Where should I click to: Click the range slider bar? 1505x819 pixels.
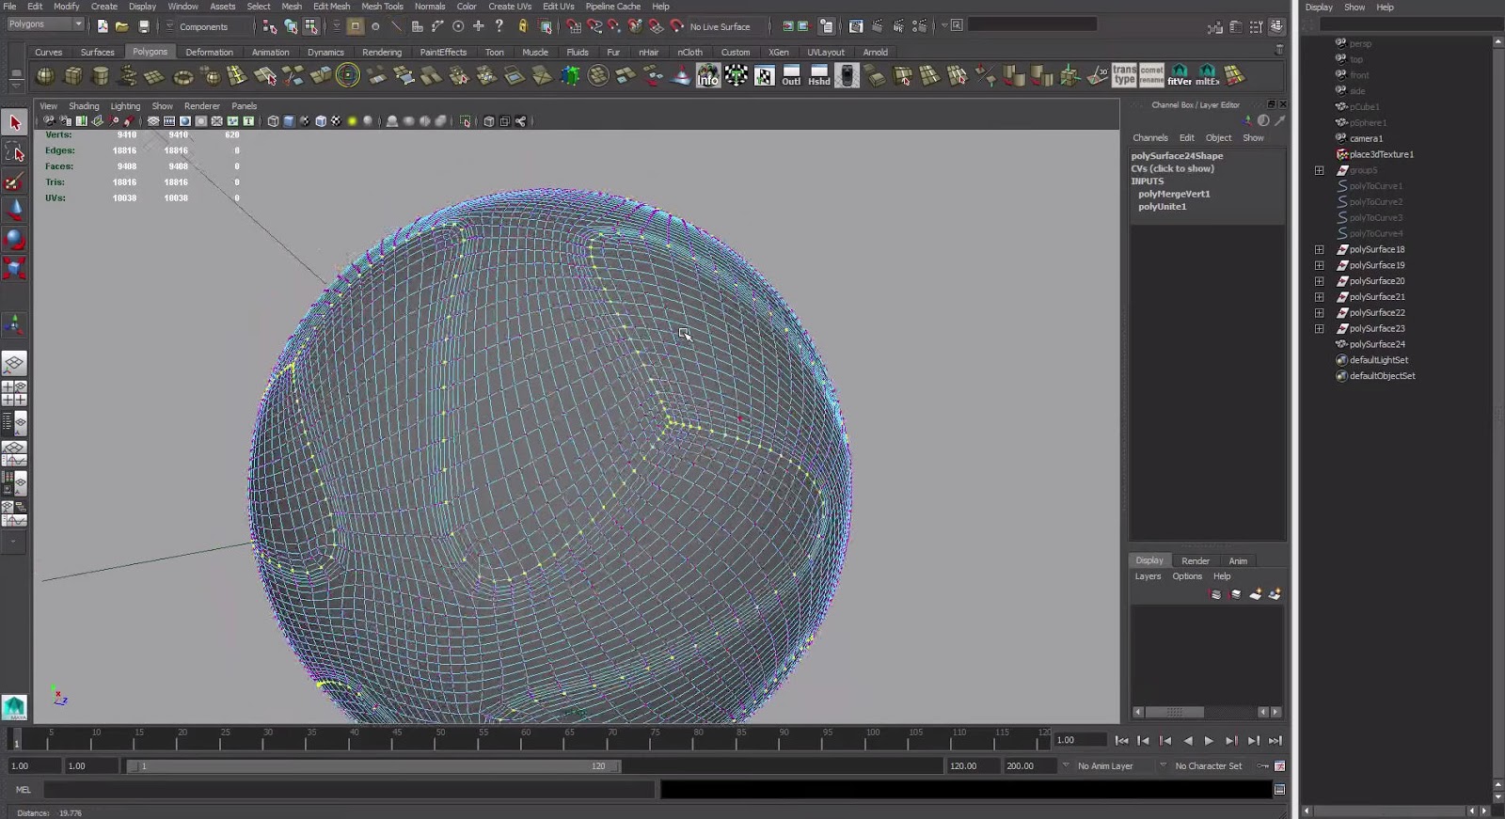tap(373, 766)
